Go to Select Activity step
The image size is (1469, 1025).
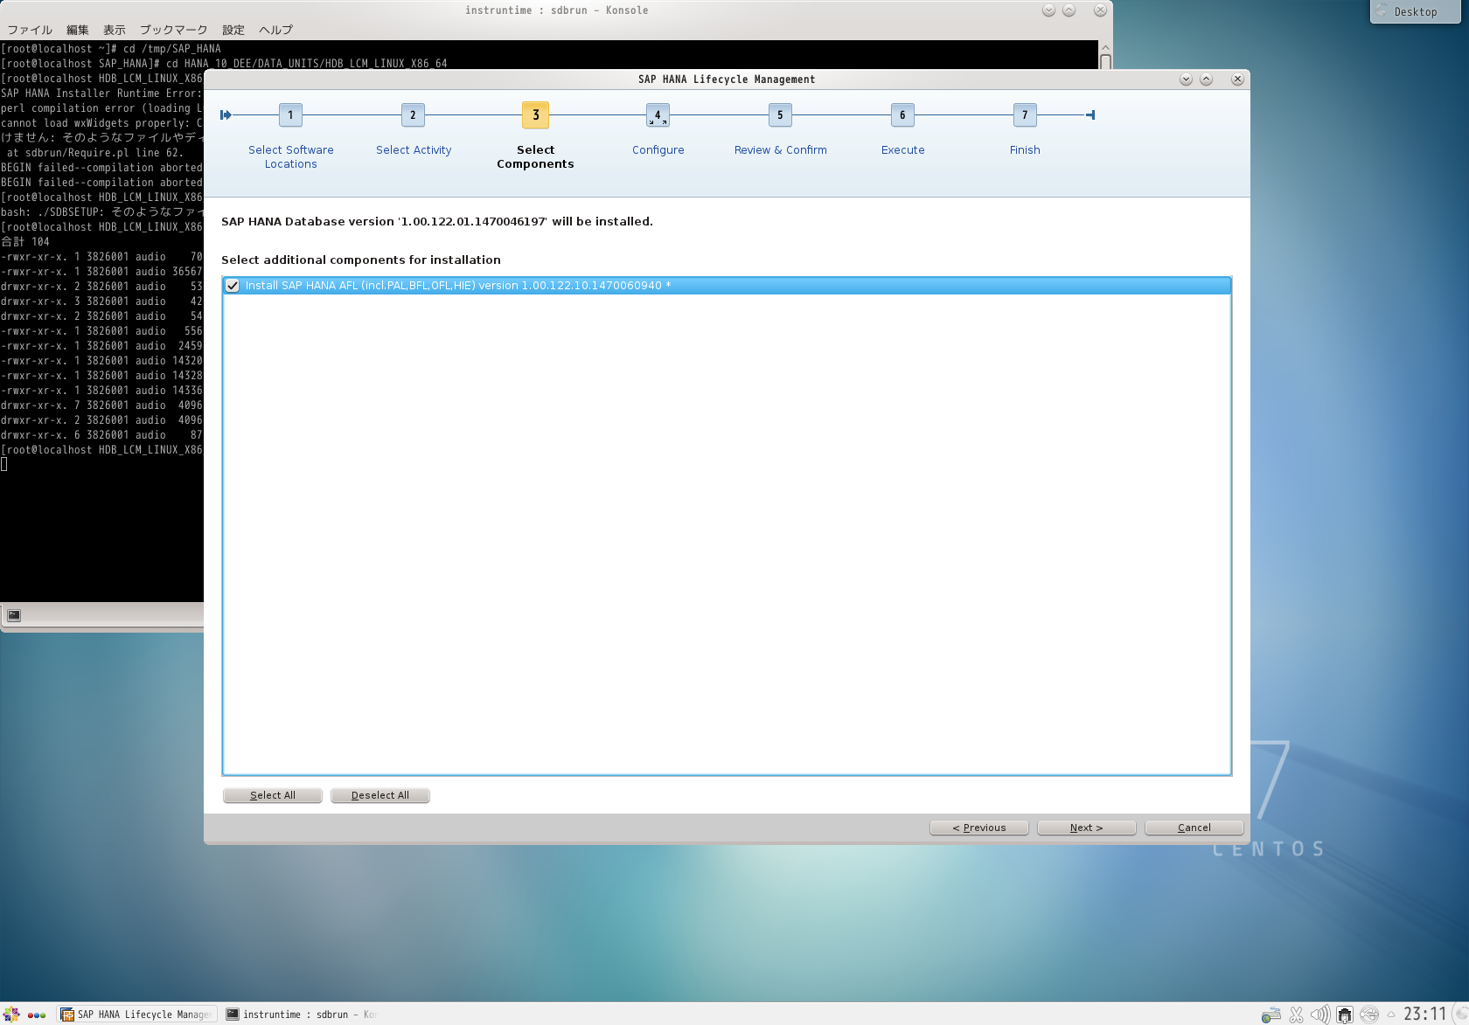[414, 149]
